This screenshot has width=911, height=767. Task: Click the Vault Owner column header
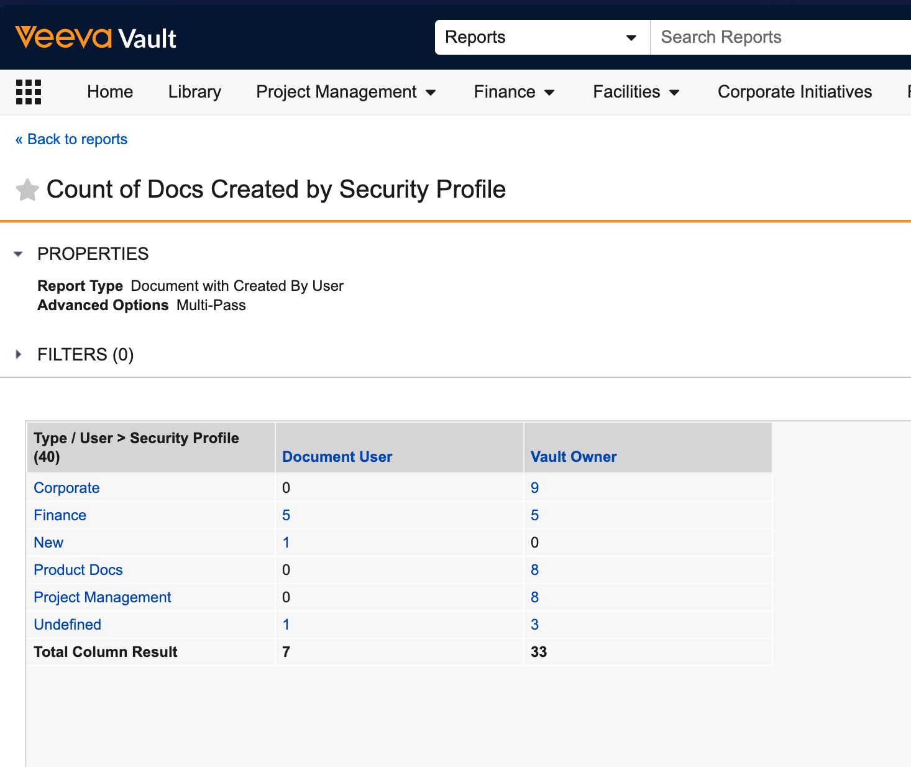[574, 457]
